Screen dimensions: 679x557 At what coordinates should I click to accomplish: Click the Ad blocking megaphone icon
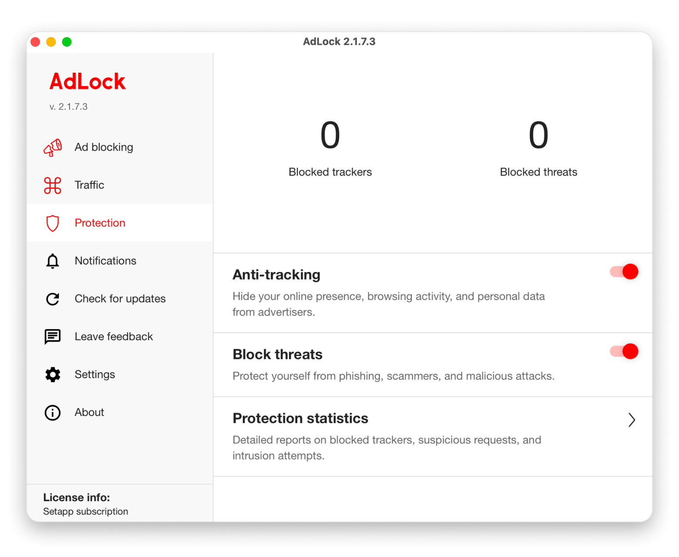click(53, 148)
